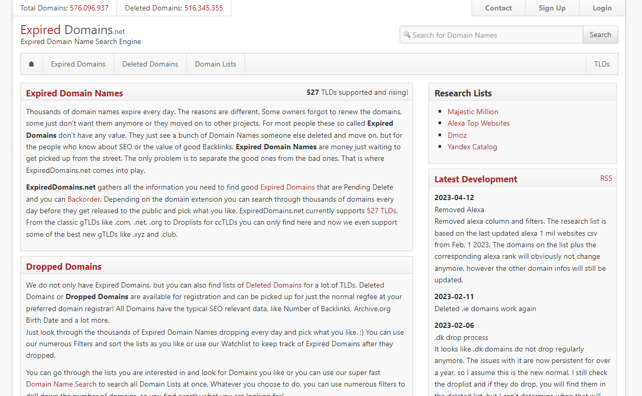The image size is (642, 396).
Task: Open the Domain Lists nav tab
Action: click(216, 64)
